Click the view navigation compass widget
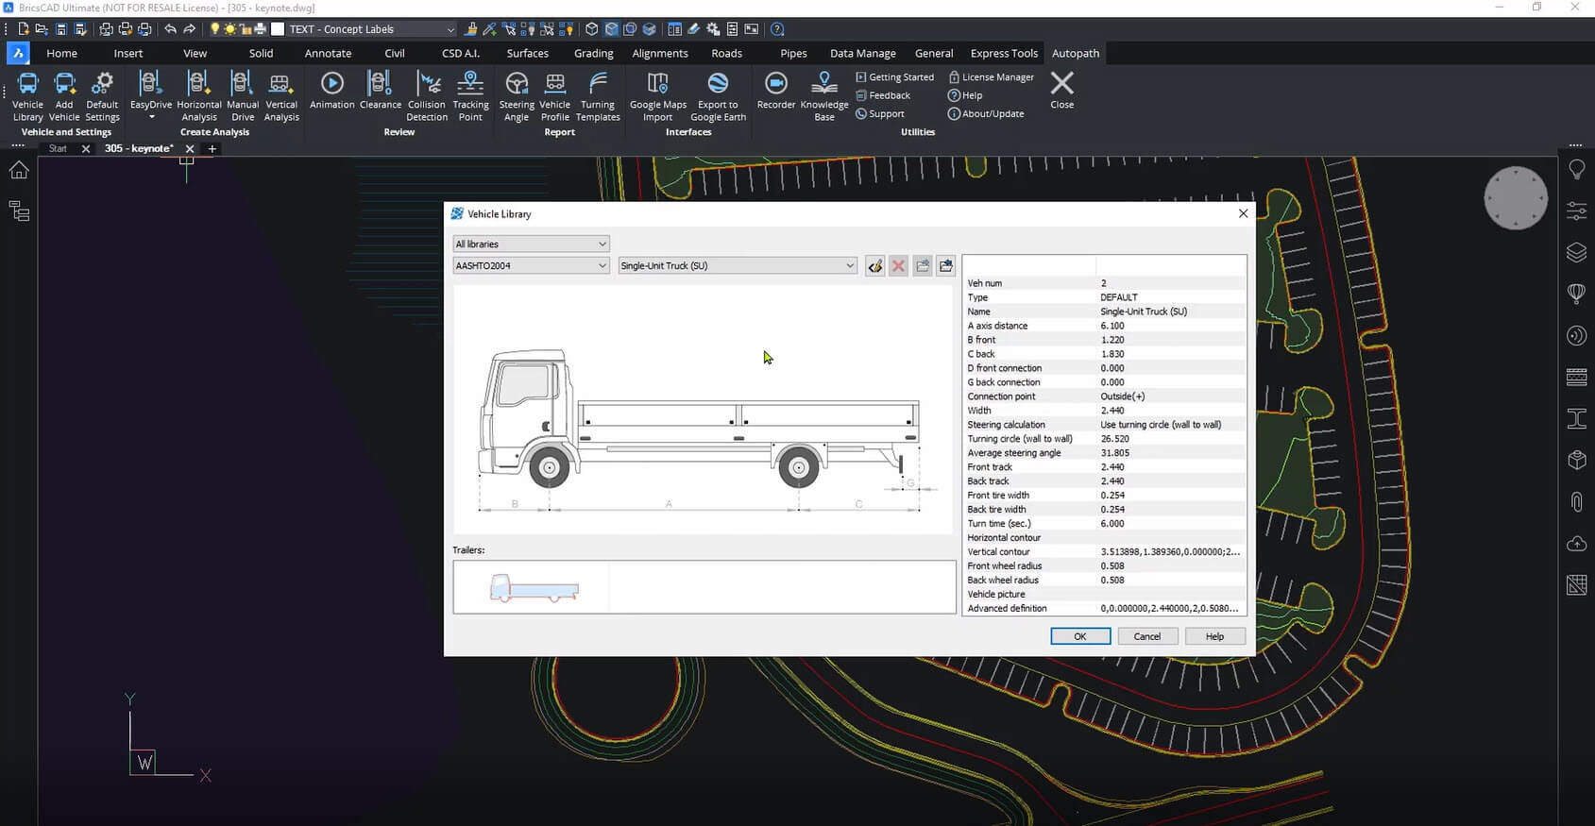This screenshot has height=826, width=1595. coord(1516,198)
